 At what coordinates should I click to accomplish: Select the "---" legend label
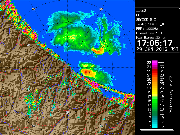tap(161, 63)
